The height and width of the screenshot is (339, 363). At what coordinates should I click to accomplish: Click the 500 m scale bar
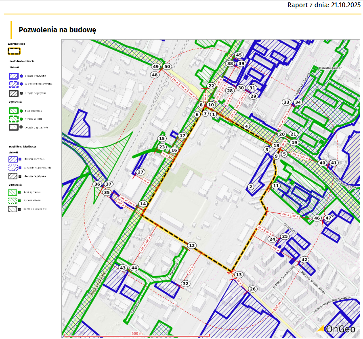click(137, 335)
